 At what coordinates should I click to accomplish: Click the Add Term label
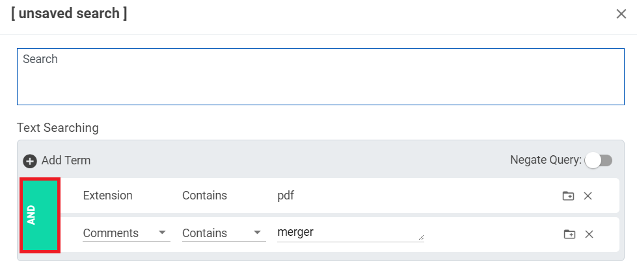point(66,160)
